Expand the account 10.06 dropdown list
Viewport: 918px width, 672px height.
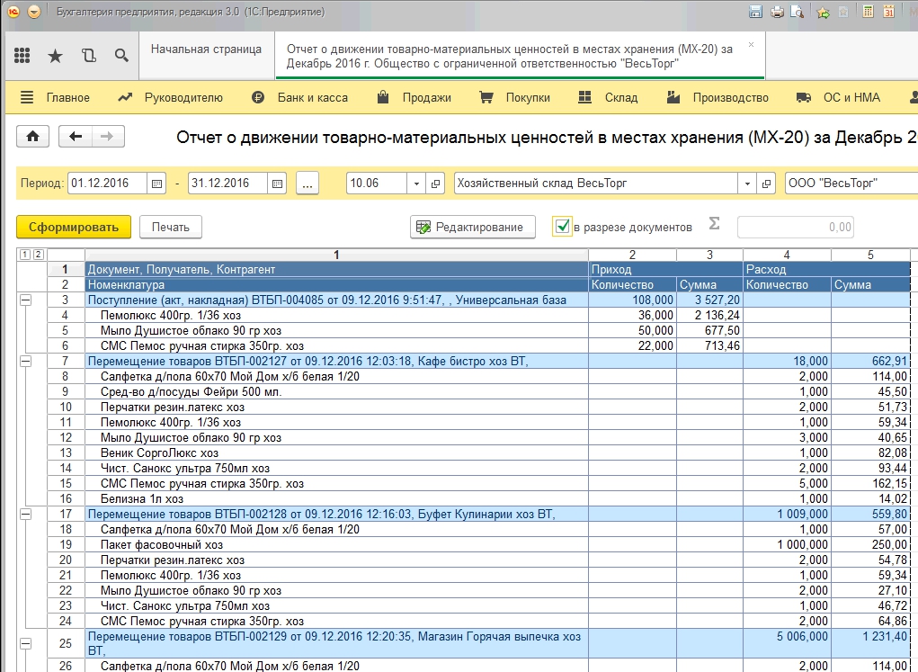416,184
